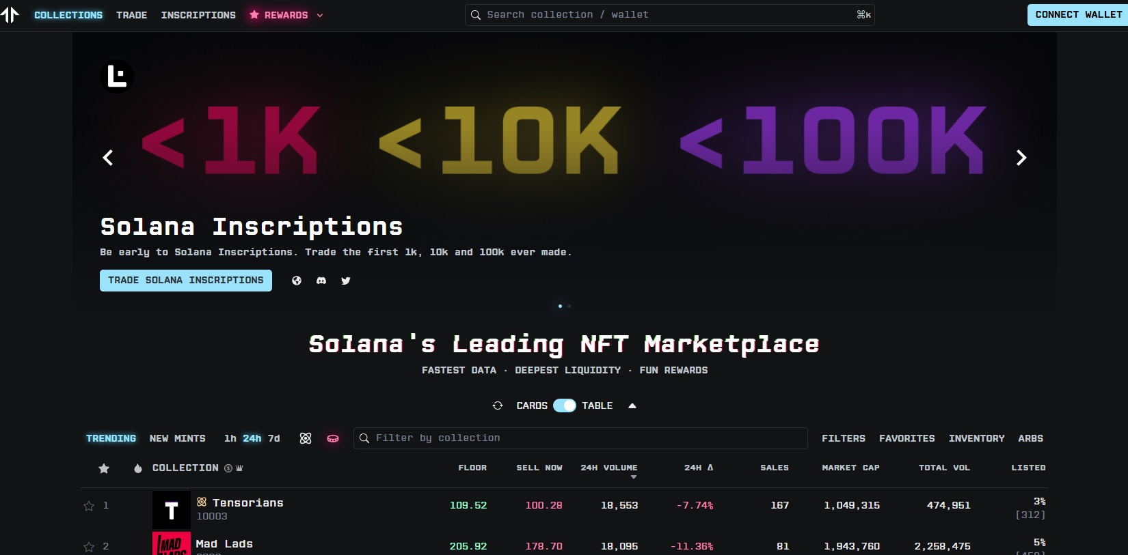Choose the 1h time range
Screen dimensions: 1128x555
coord(230,438)
